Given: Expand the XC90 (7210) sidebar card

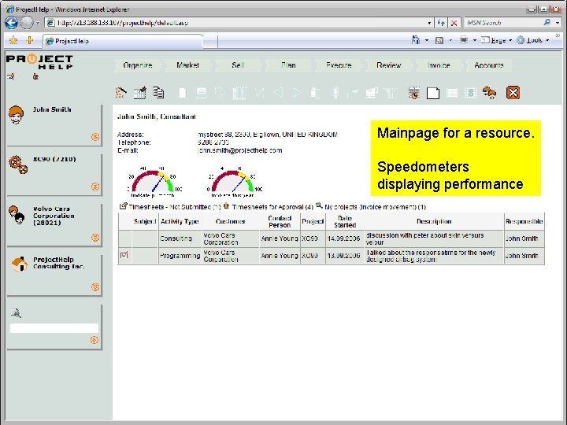Looking at the screenshot, I should [x=95, y=187].
